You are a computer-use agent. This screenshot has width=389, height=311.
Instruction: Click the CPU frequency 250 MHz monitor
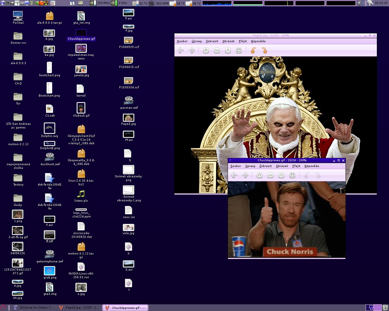click(100, 3)
